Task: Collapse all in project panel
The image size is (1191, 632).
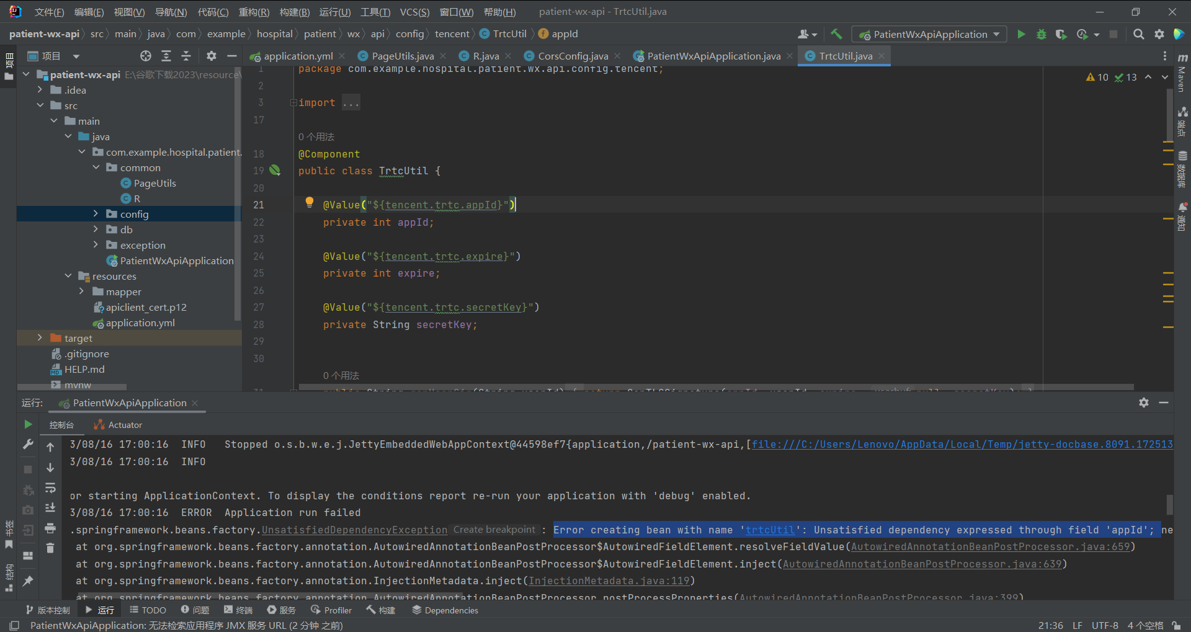Action: click(x=186, y=56)
